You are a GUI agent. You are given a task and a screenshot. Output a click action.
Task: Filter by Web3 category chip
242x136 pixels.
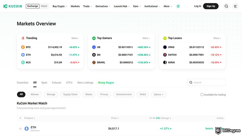click(x=143, y=94)
